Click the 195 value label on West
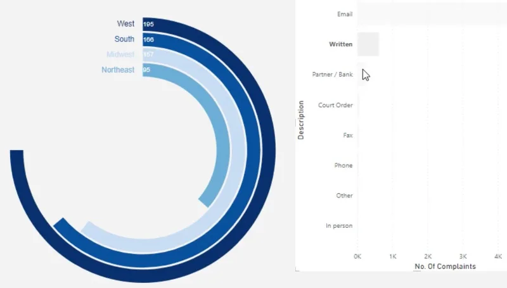 148,24
